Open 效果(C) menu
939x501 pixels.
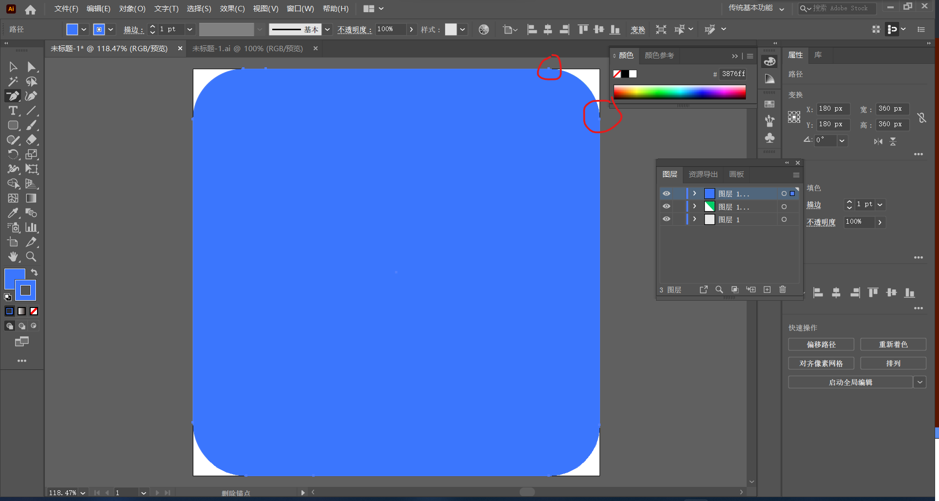(232, 9)
